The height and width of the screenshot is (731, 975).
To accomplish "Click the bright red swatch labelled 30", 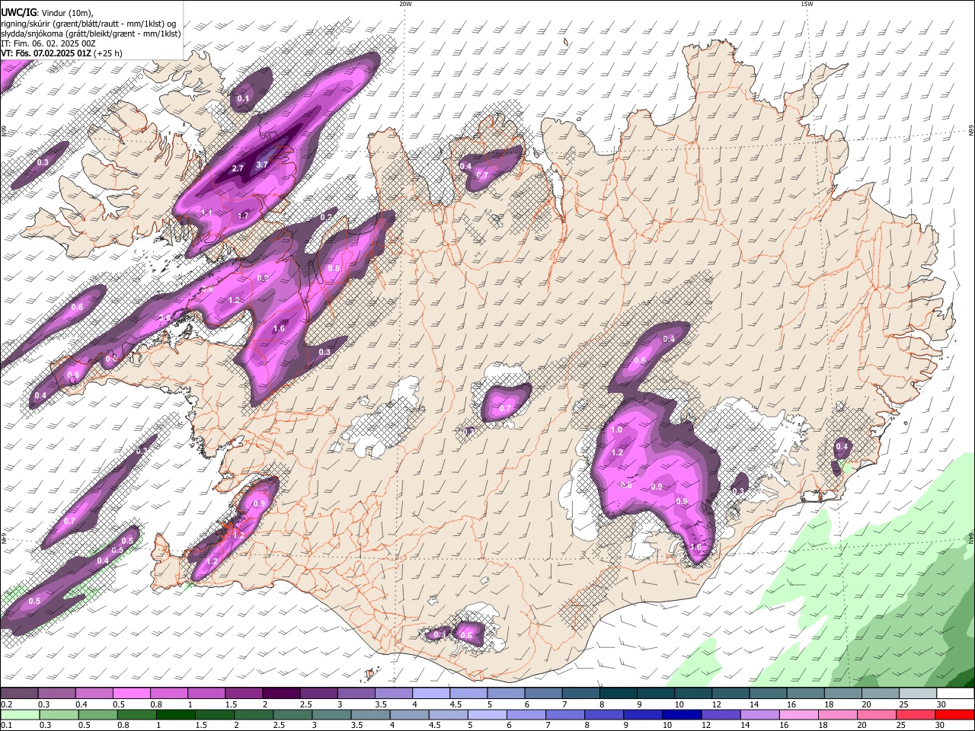I will point(954,714).
